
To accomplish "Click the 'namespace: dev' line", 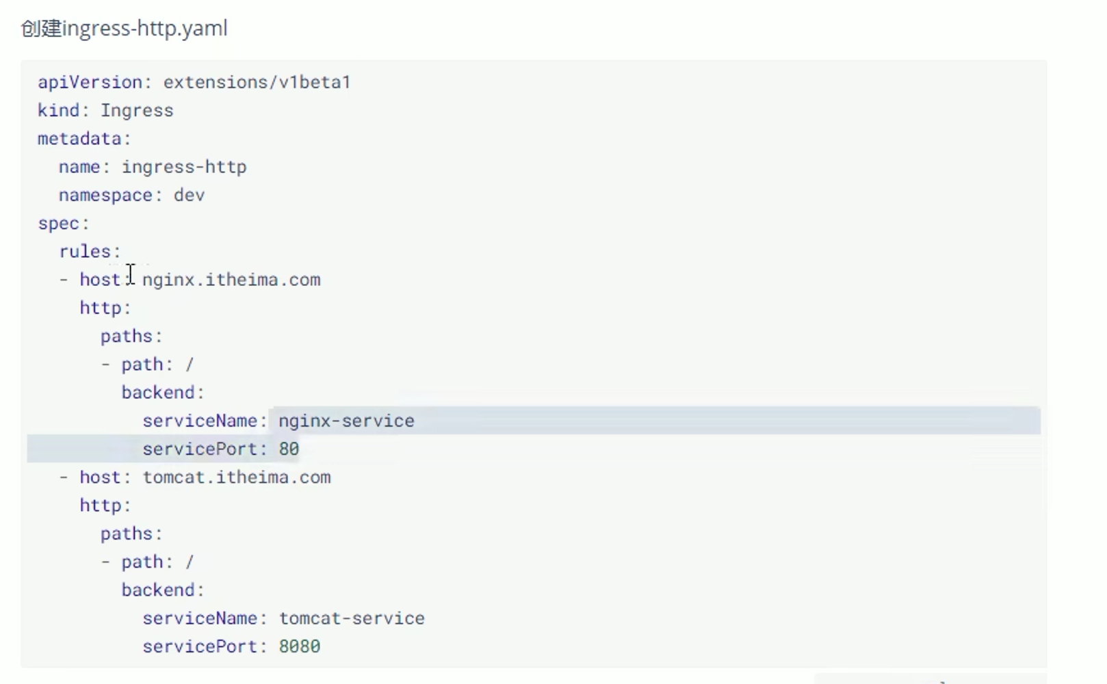I will point(131,195).
